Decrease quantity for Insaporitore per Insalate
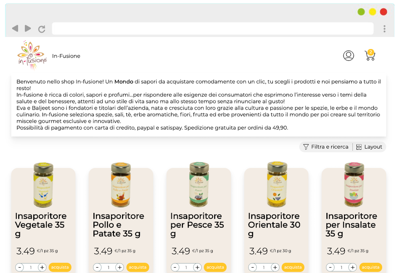 point(330,268)
